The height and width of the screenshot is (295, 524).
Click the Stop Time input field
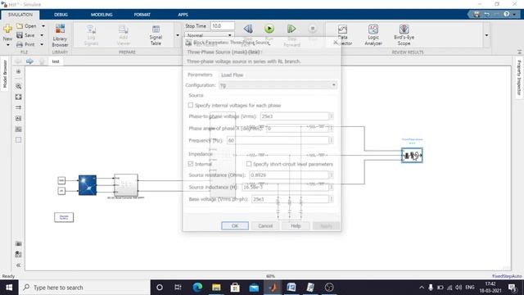tap(222, 25)
